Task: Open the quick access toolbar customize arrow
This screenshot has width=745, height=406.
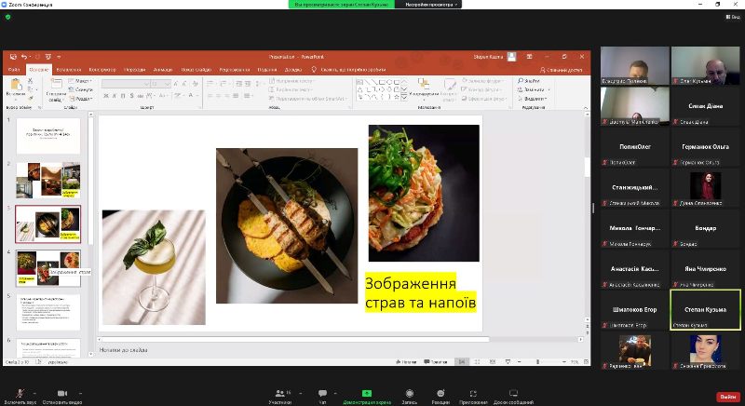Action: [59, 57]
